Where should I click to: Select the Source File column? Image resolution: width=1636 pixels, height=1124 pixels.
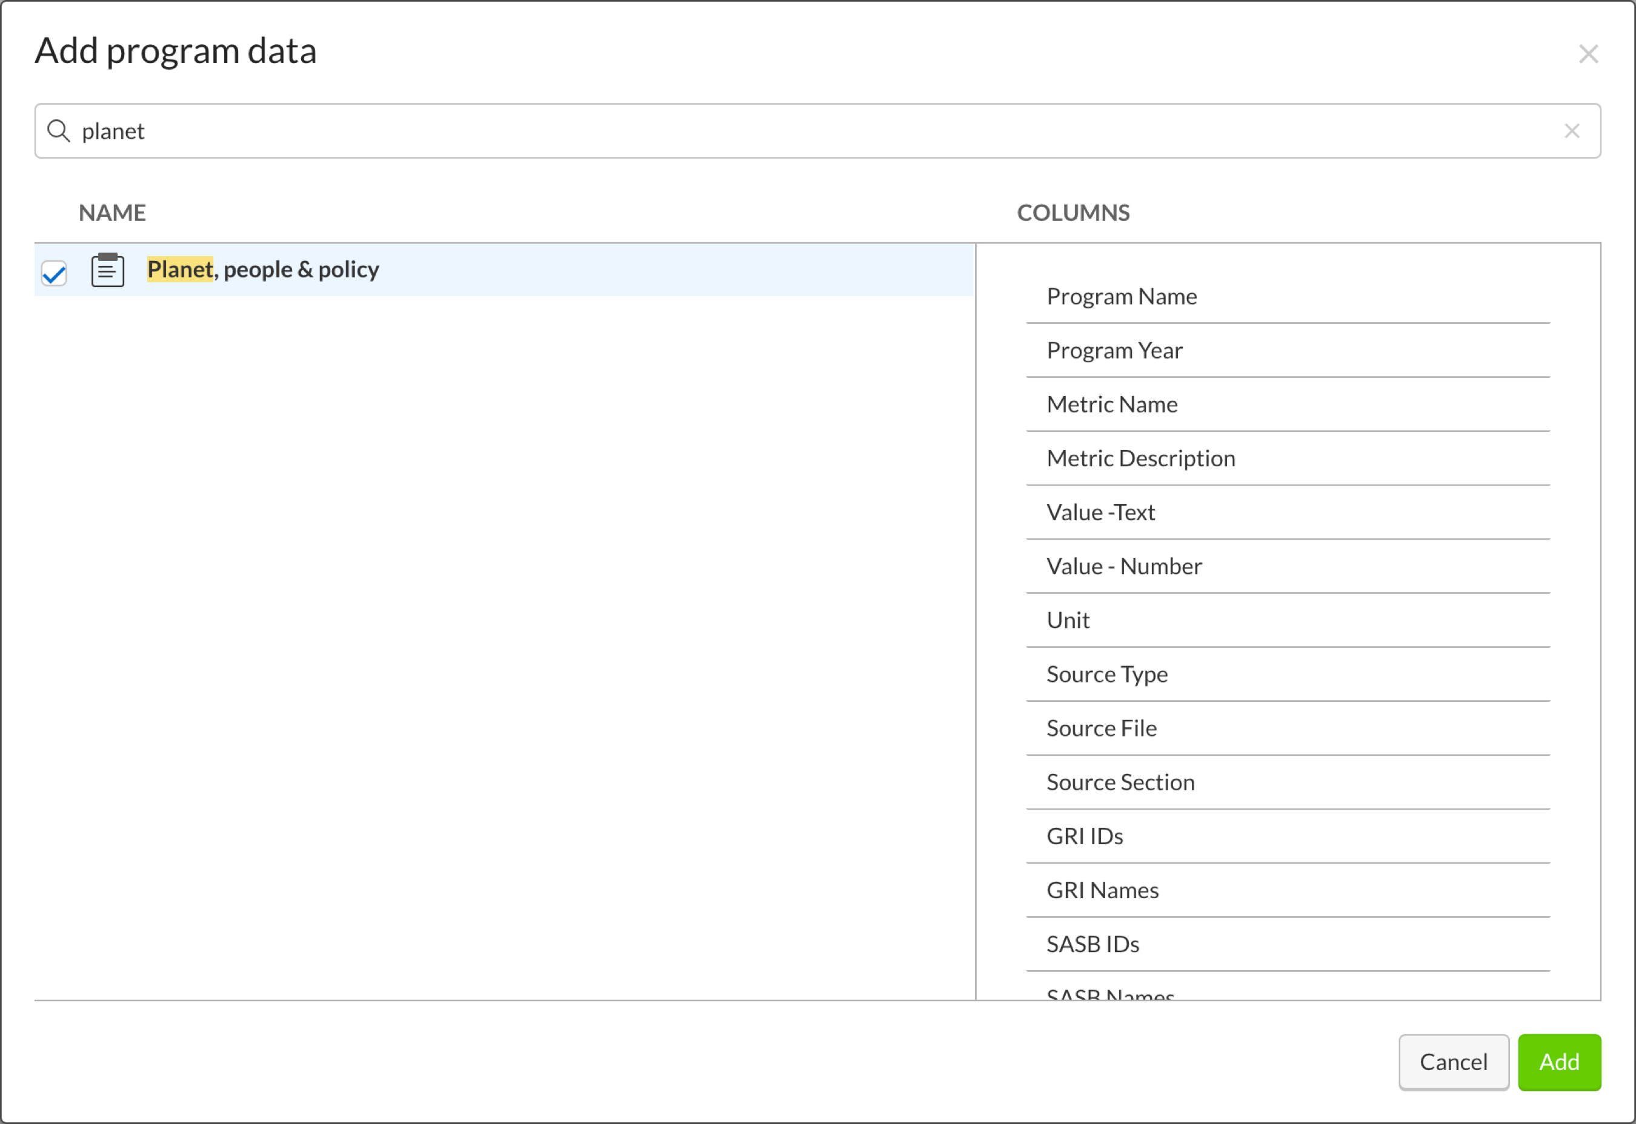point(1288,729)
